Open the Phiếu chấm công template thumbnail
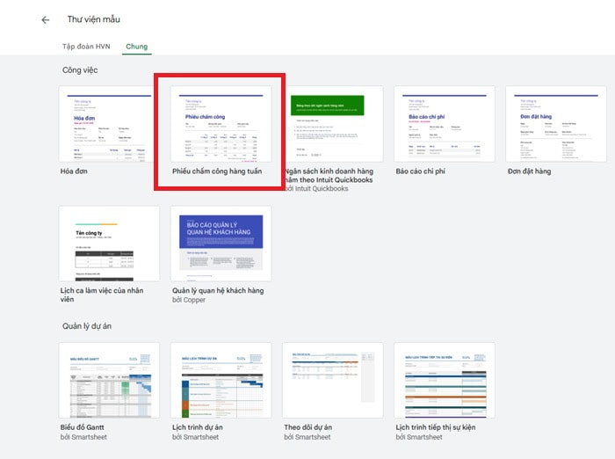Image resolution: width=615 pixels, height=459 pixels. 221,123
